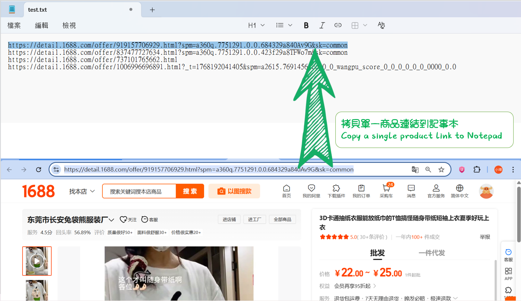The image size is (521, 301).
Task: Click the clear formatting icon
Action: pos(381,25)
